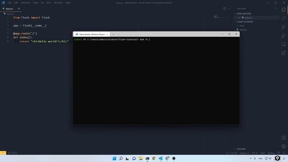Open the Help menu
Viewport: 288px width, 162px height.
(x=68, y=3)
